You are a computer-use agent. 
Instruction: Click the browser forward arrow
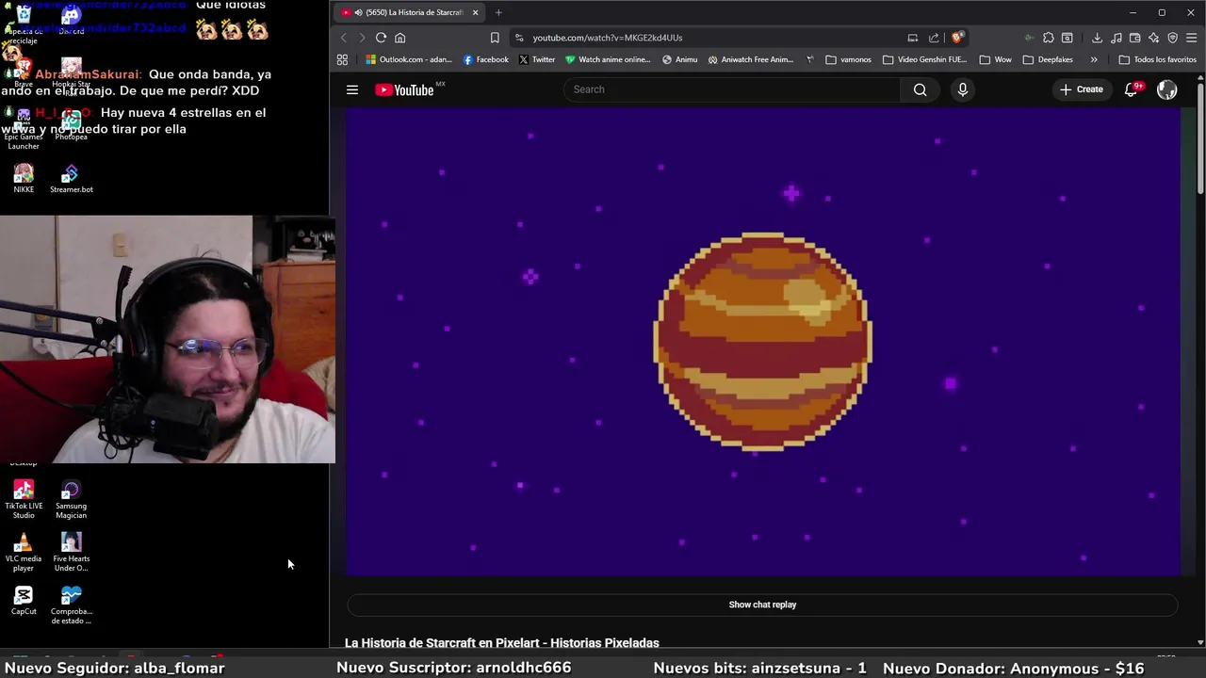(x=362, y=38)
